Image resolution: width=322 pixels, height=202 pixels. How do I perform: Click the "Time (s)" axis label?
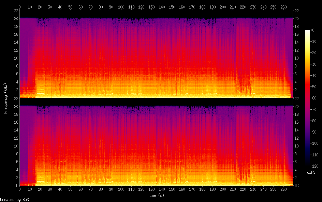point(156,196)
